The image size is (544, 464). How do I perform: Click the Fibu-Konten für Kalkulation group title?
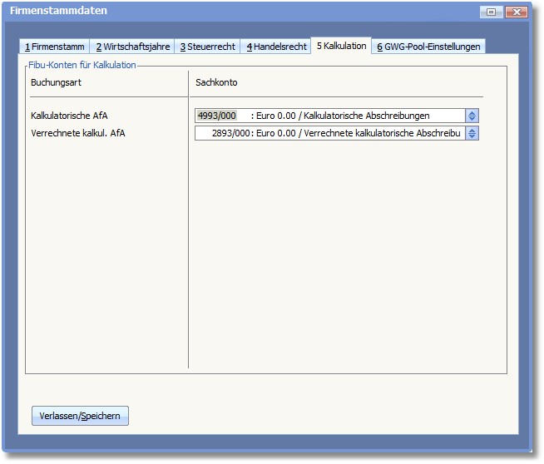(82, 65)
